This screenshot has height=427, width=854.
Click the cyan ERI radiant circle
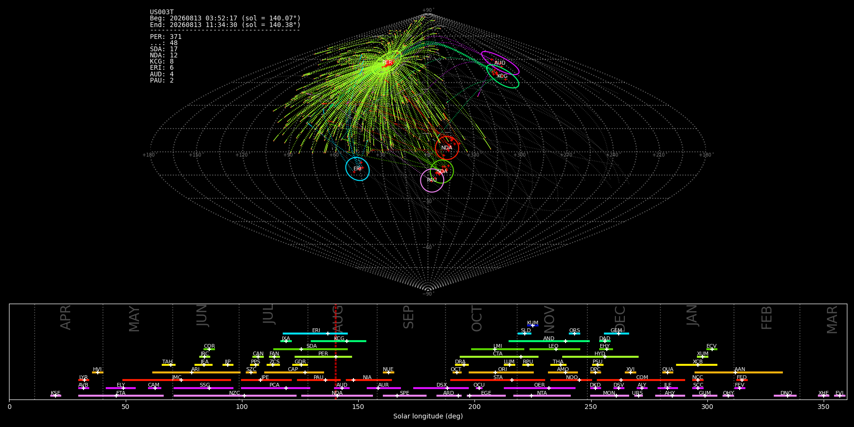[357, 169]
